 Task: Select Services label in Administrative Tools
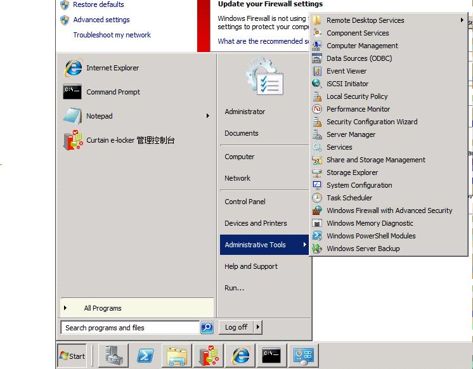[x=339, y=147]
